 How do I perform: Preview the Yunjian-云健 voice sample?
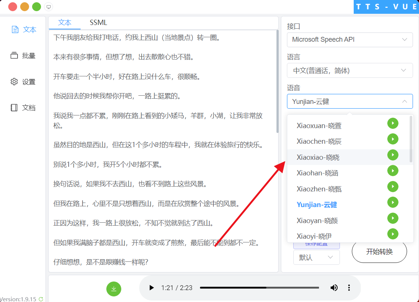393,203
